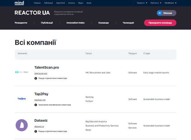This screenshot has width=191, height=140.
Task: Click the info icon in Tap2Pay row
Action: click(36, 105)
